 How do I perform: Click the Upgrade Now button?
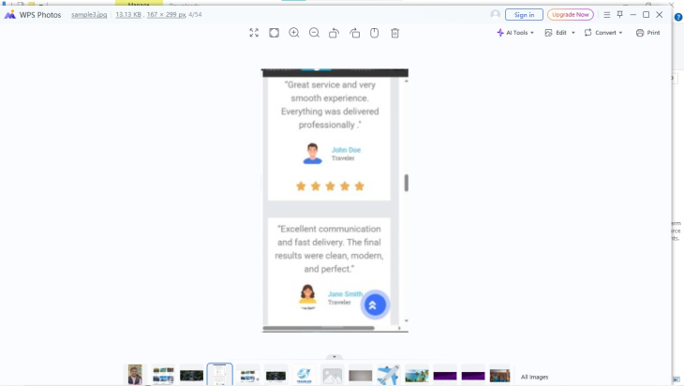(x=570, y=15)
